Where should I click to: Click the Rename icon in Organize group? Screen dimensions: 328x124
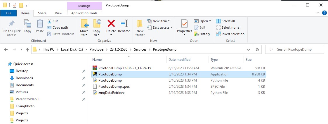coord(124,24)
